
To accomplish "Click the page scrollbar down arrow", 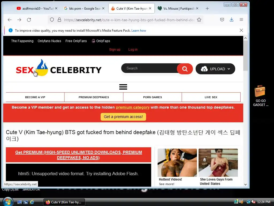I will click(x=246, y=185).
